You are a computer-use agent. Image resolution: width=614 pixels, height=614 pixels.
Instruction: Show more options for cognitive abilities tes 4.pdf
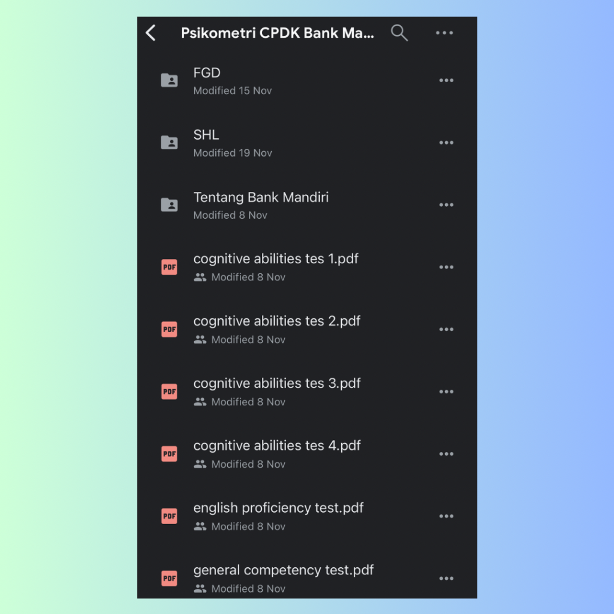coord(446,454)
